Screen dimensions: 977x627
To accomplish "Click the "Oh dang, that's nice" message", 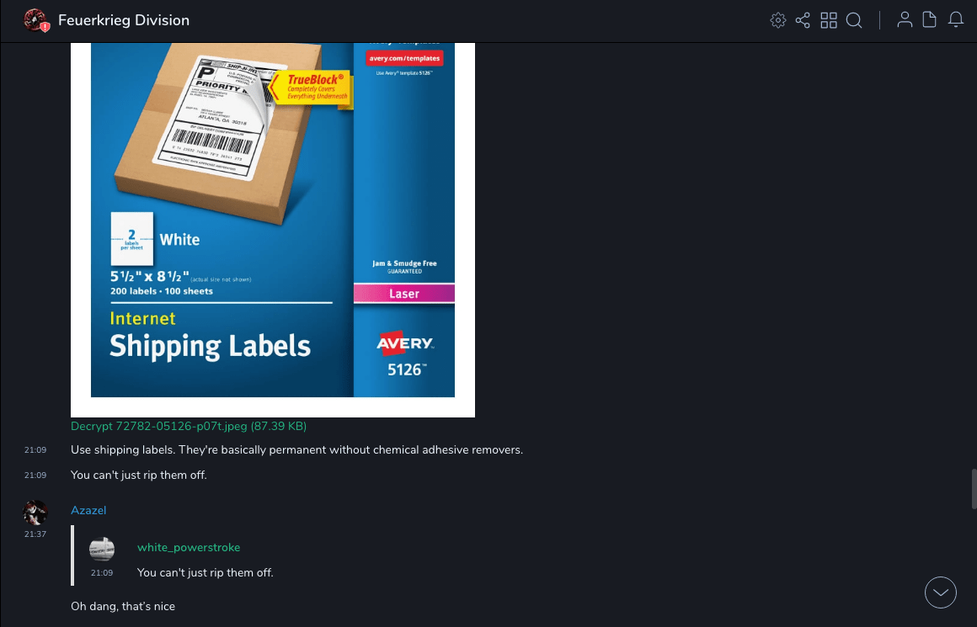I will pos(123,606).
